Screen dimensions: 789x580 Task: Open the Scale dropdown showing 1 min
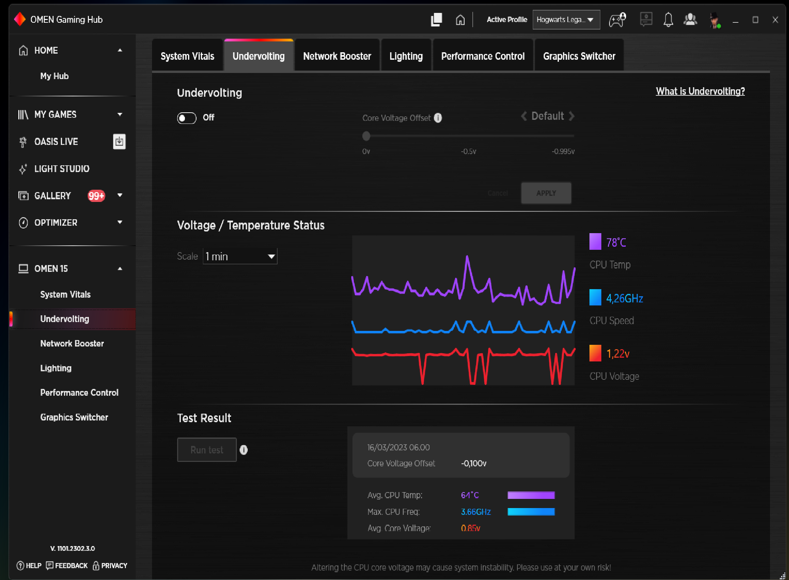(x=240, y=256)
